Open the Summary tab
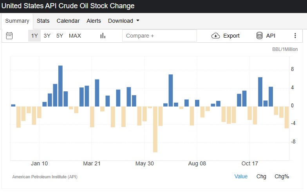307x192 pixels. point(17,21)
